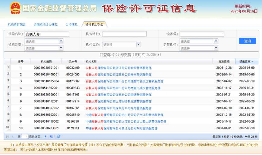Focus the 机构名称 input field
This screenshot has height=155, width=262.
(47, 34)
